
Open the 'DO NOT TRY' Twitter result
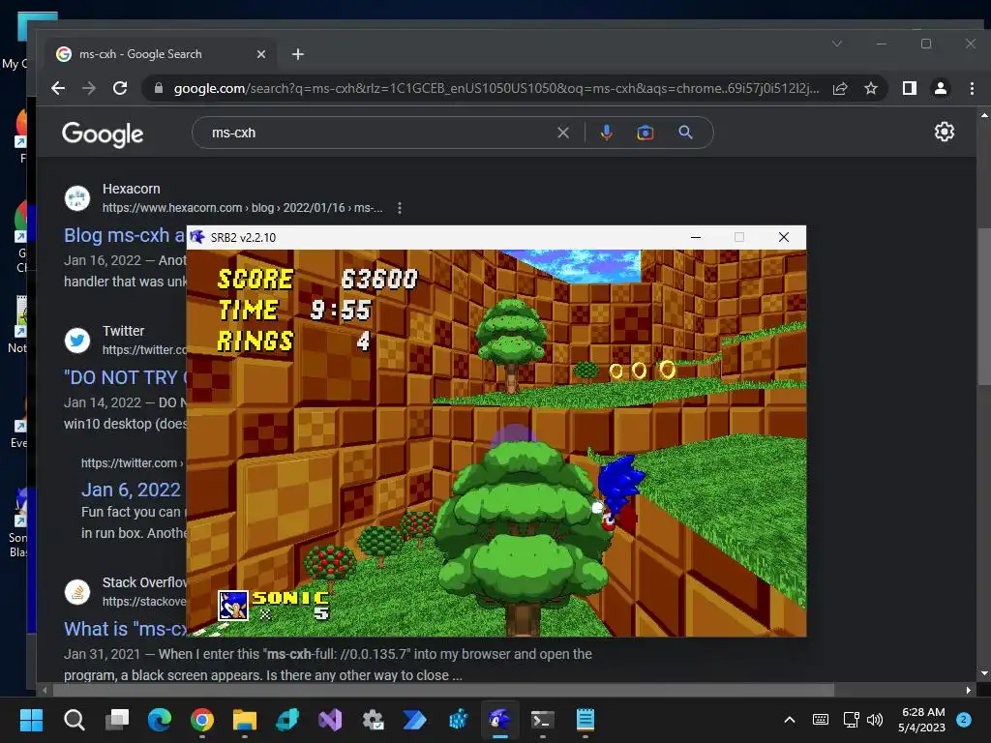click(x=125, y=377)
